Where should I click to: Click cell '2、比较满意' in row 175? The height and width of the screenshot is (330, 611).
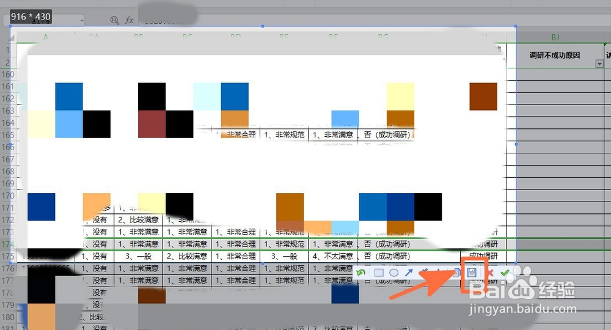[x=187, y=257]
